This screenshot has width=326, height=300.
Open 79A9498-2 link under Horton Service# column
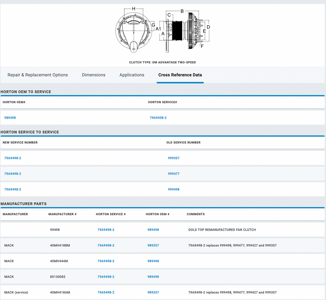point(158,118)
